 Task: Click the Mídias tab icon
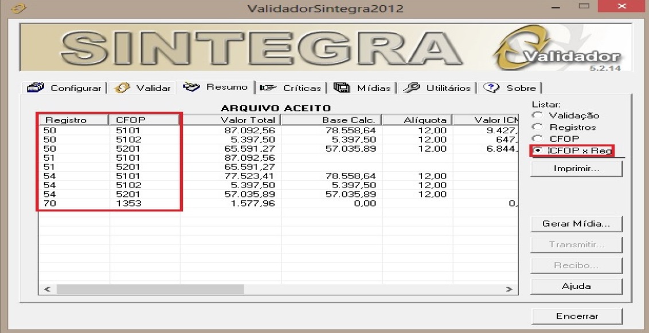(x=342, y=88)
